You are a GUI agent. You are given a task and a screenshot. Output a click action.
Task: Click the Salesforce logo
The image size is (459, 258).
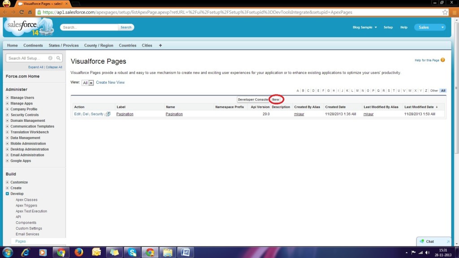pyautogui.click(x=29, y=27)
